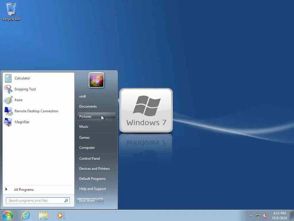Open the vm8 user folder
The image size is (294, 221).
click(x=96, y=96)
